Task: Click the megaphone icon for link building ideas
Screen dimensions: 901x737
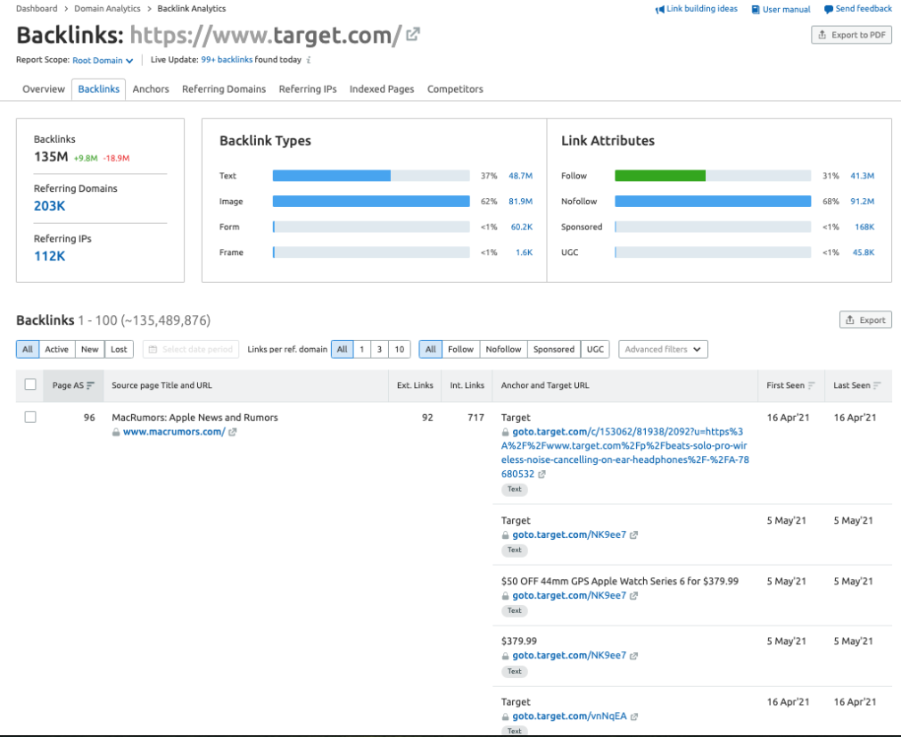Action: tap(659, 9)
